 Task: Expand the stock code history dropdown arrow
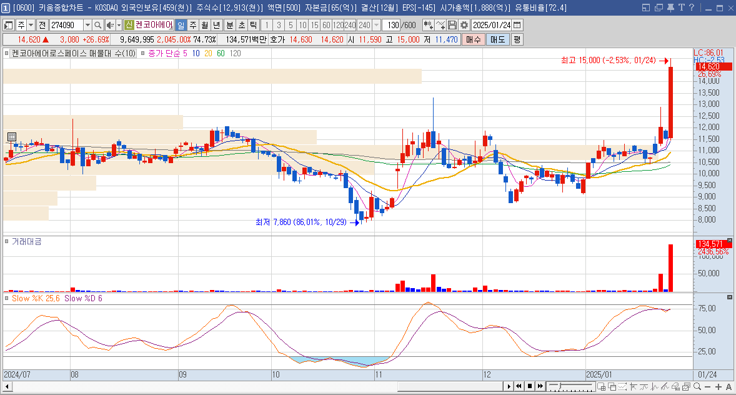point(87,25)
